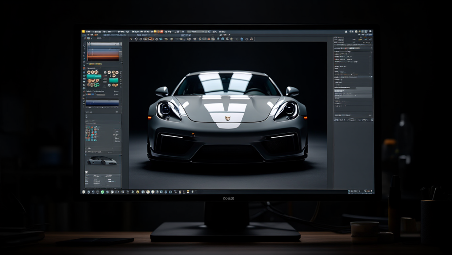Image resolution: width=452 pixels, height=255 pixels.
Task: Click the colorful mosaic tile grid in left panel
Action: [92, 133]
